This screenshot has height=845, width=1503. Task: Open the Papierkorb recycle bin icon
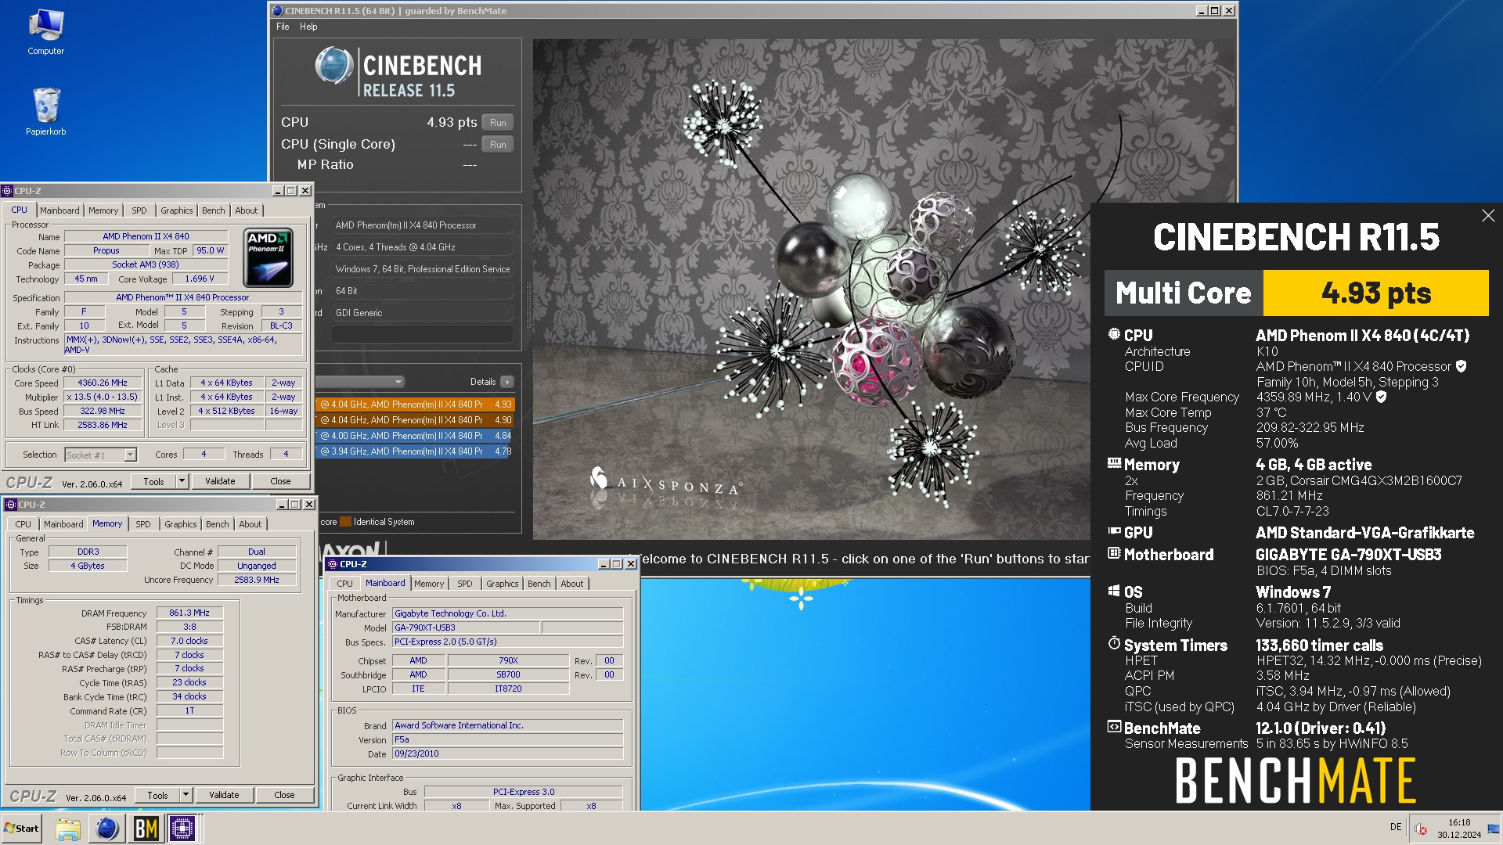(45, 112)
